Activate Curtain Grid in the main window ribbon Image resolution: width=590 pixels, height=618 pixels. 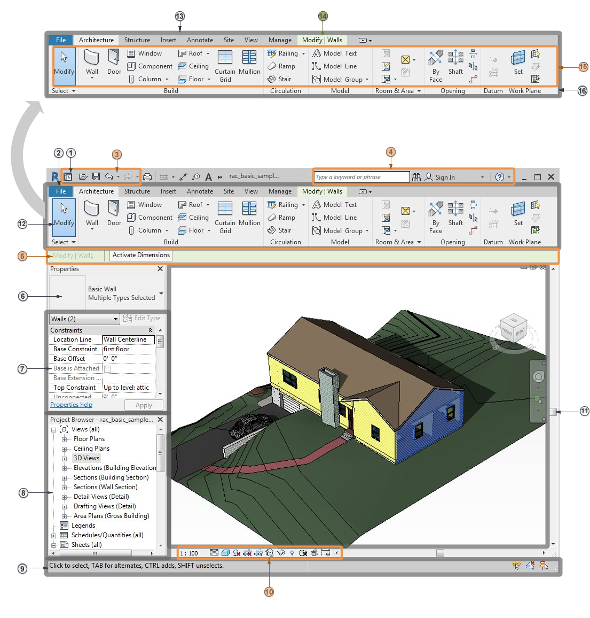pyautogui.click(x=225, y=217)
